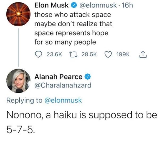Click the Elon Musk display name
This screenshot has width=159, height=141.
point(51,5)
